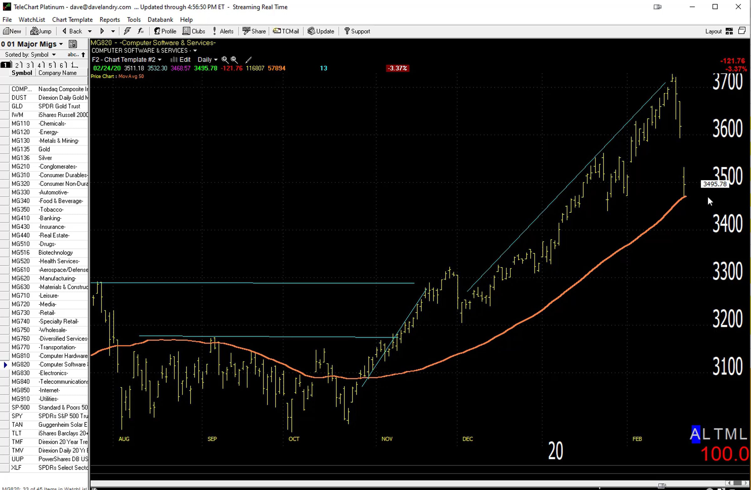Toggle the abc.. alphabetical sort option
The height and width of the screenshot is (490, 751).
click(73, 54)
